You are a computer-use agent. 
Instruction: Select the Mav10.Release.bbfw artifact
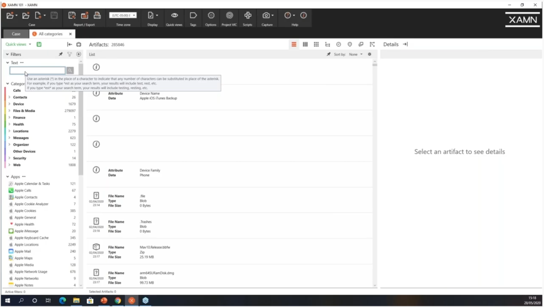tap(229, 252)
